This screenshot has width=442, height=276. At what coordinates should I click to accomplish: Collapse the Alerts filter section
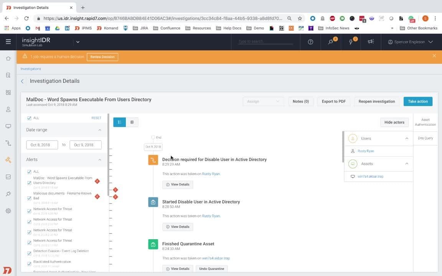99,160
